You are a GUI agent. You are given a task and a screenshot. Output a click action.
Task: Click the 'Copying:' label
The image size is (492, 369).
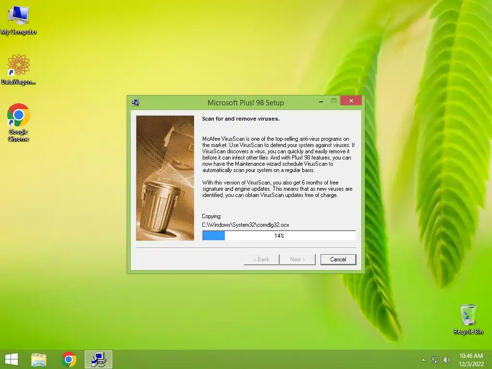coord(211,216)
